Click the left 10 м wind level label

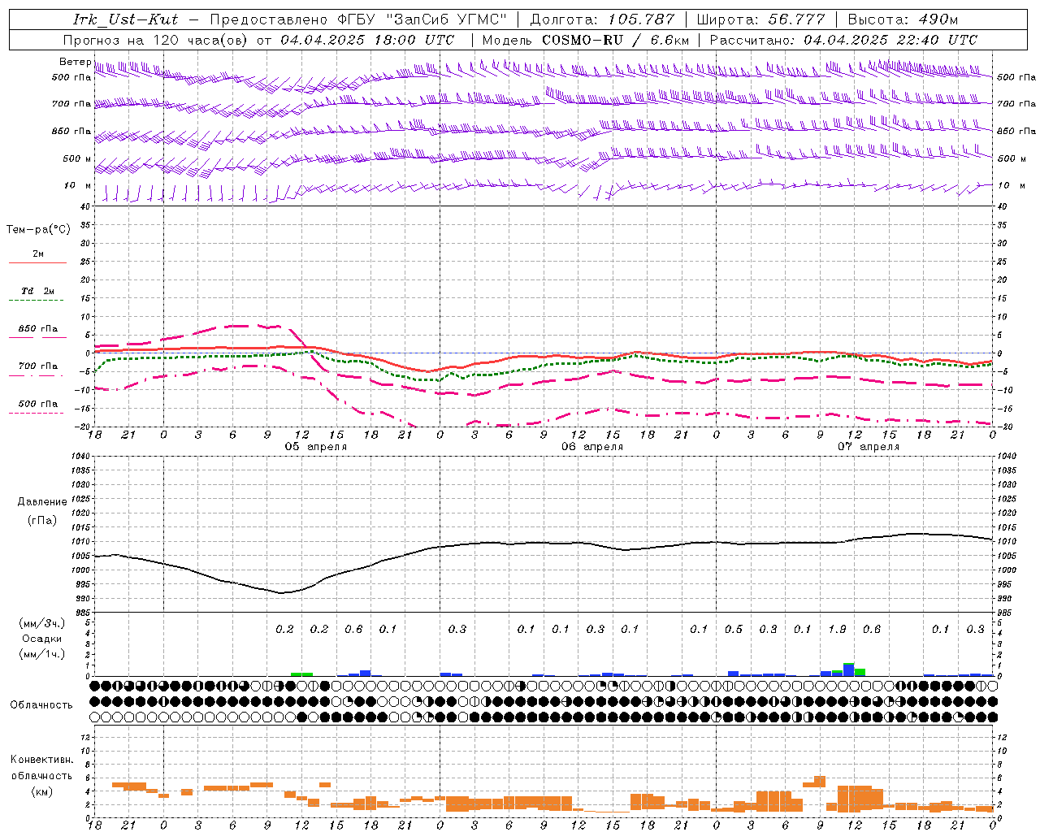(77, 185)
